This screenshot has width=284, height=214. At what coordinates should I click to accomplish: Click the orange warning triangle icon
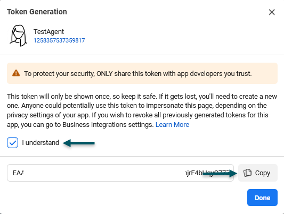pos(16,73)
